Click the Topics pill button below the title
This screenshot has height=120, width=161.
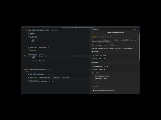click(99, 37)
